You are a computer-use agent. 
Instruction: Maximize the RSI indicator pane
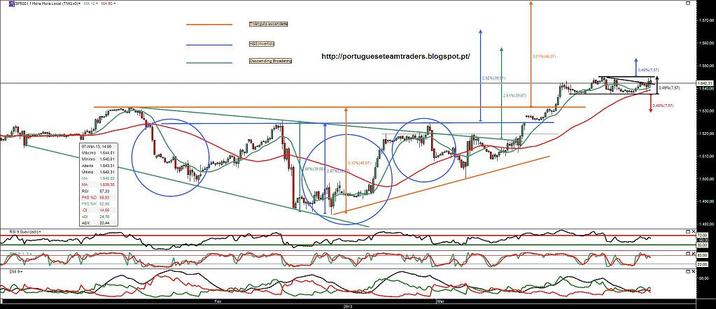tap(689, 232)
